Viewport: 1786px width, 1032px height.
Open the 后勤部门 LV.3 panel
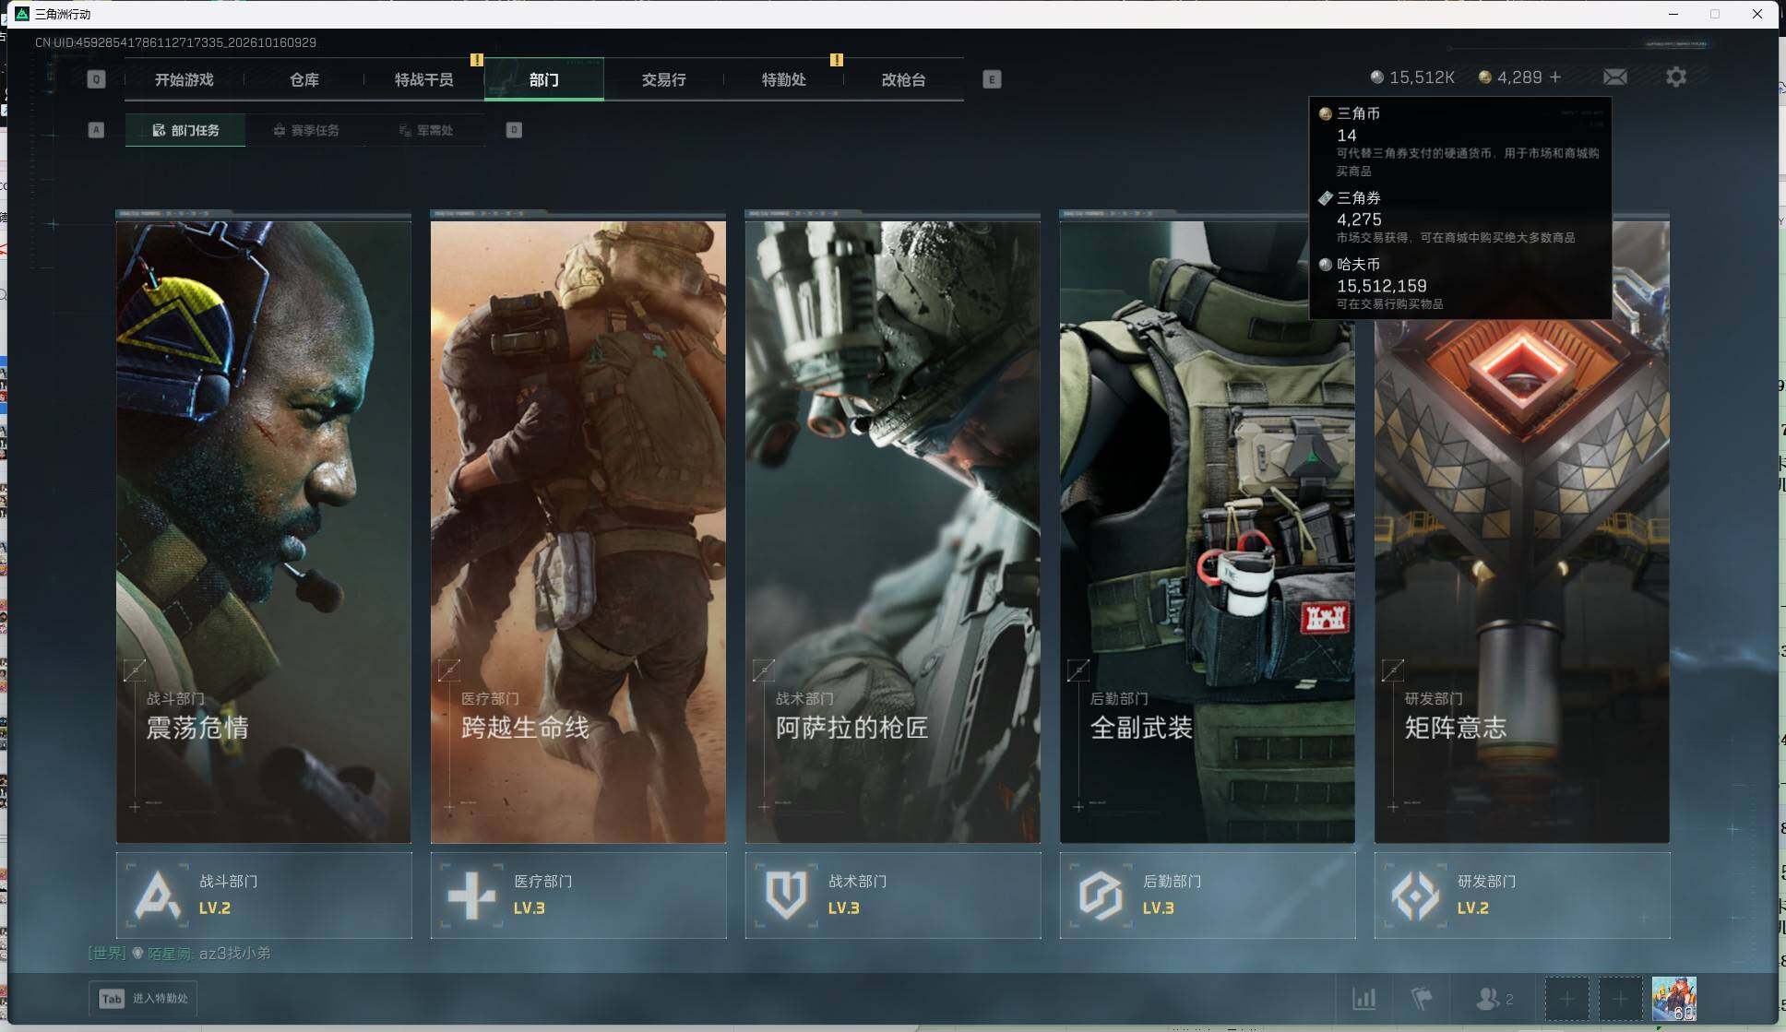[x=1208, y=896]
